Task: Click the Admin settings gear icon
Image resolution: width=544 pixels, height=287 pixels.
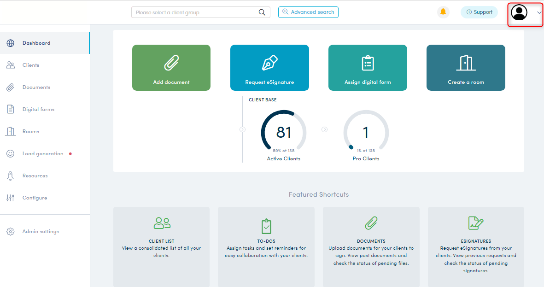Action: [11, 231]
